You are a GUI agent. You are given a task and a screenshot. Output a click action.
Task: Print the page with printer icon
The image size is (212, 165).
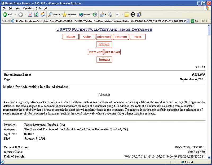[110, 15]
